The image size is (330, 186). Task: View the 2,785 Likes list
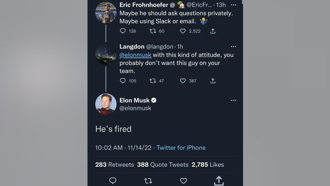(207, 165)
